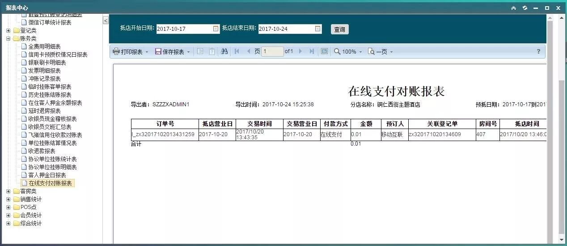Expand the 会员统计 tree node
Viewport: 567px width, 246px height.
tap(8, 215)
